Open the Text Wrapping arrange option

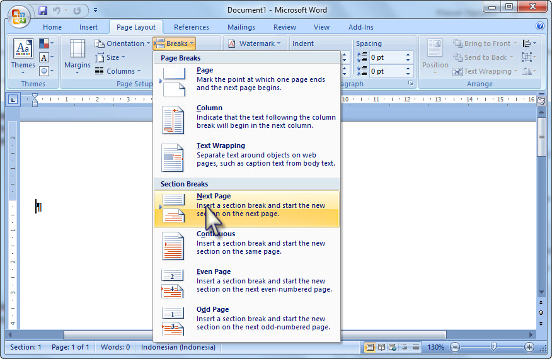coord(485,71)
